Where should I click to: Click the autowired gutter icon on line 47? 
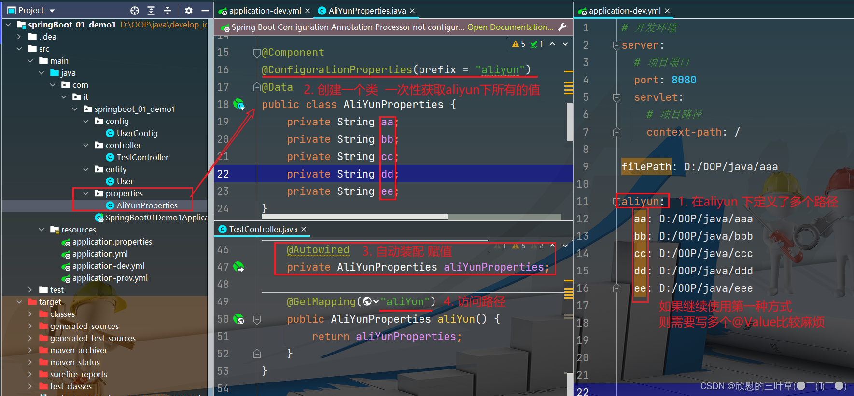239,267
